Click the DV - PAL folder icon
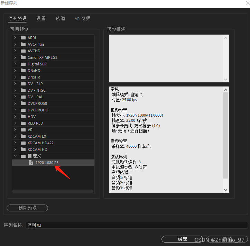The image size is (250, 246). [x=23, y=97]
